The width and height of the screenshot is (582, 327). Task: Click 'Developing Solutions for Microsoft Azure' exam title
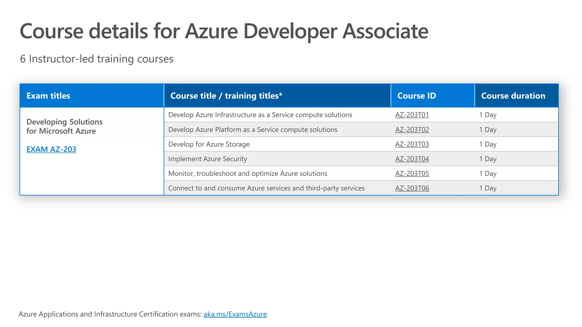(x=65, y=126)
